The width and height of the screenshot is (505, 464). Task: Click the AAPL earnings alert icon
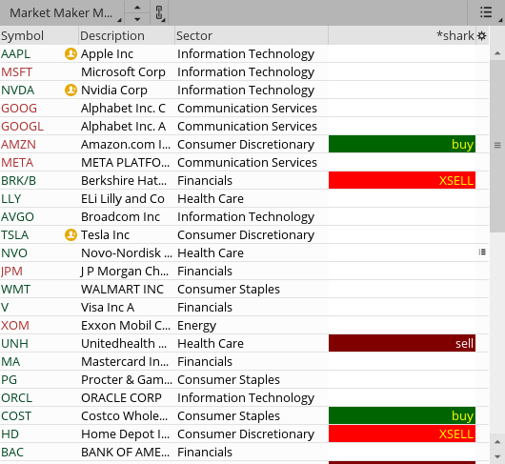(71, 53)
